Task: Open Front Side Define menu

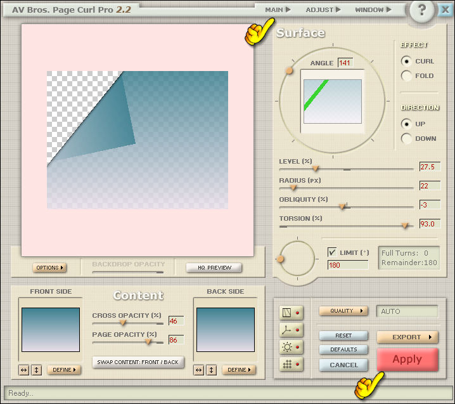Action: pyautogui.click(x=64, y=370)
